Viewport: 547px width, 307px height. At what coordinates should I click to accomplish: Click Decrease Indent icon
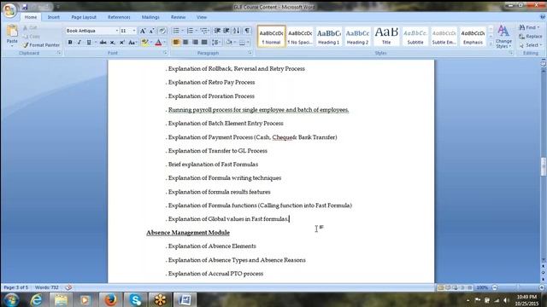pyautogui.click(x=217, y=31)
